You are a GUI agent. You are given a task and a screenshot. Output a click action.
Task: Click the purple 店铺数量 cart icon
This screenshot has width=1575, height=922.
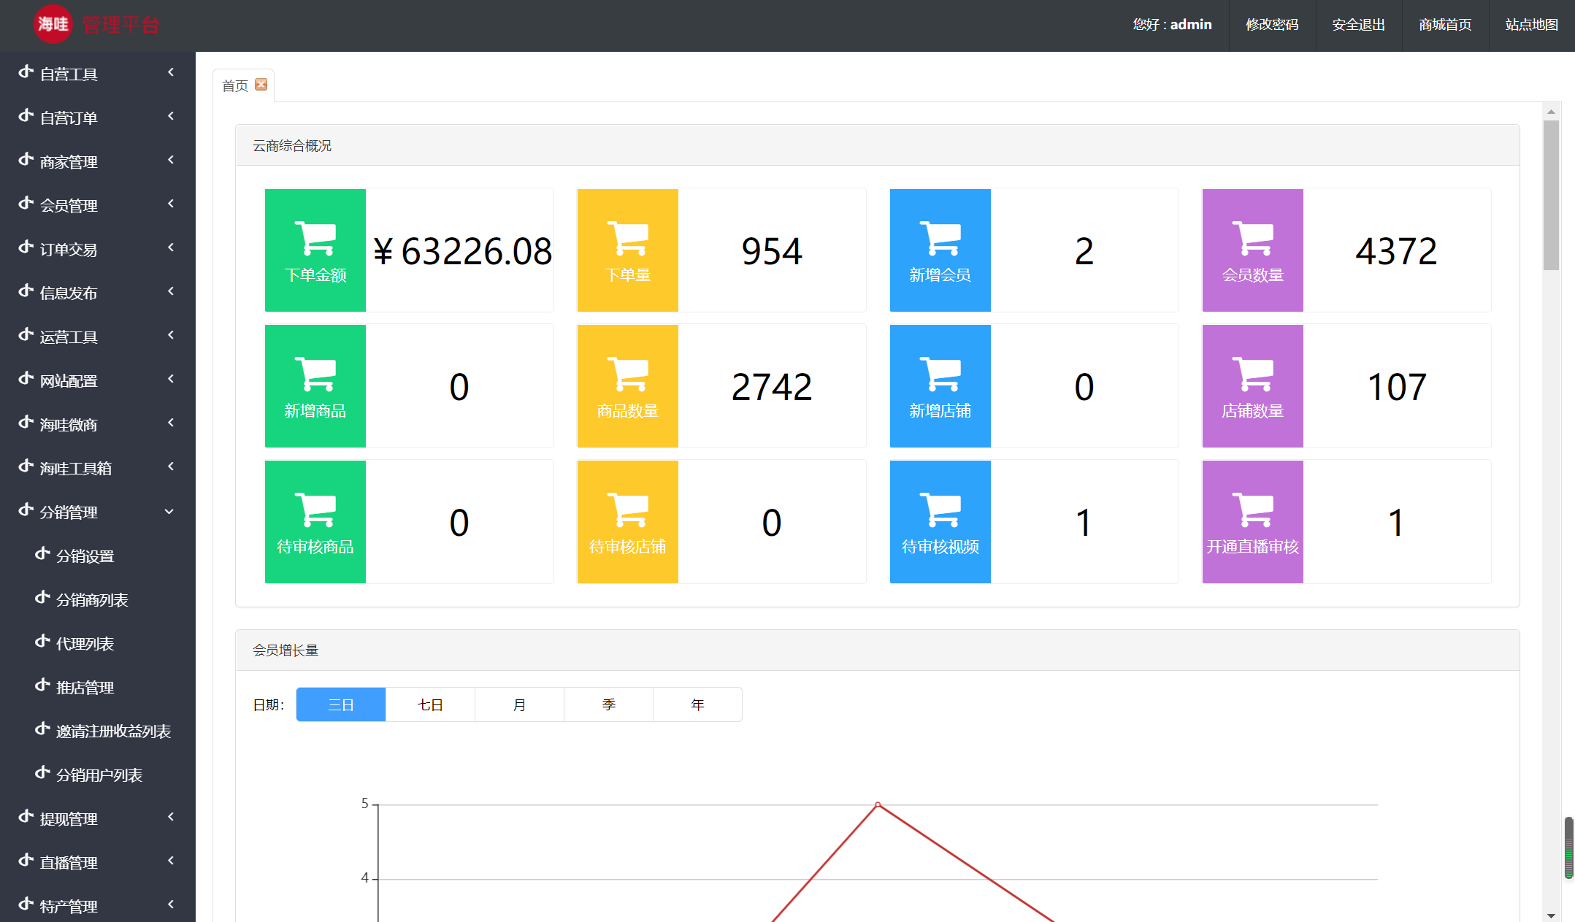pyautogui.click(x=1252, y=374)
